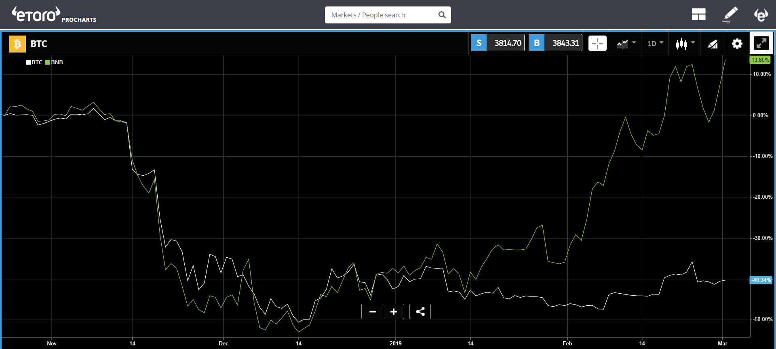Open the compare instruments dropdown

point(626,43)
